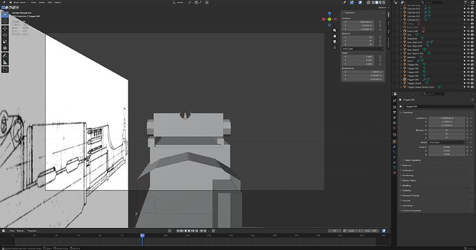Edit timeline End frame field

tap(371, 231)
